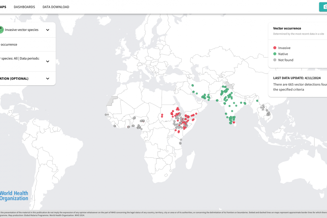327x218 pixels.
Task: Click the World Health Organization logo
Action: coord(14,196)
